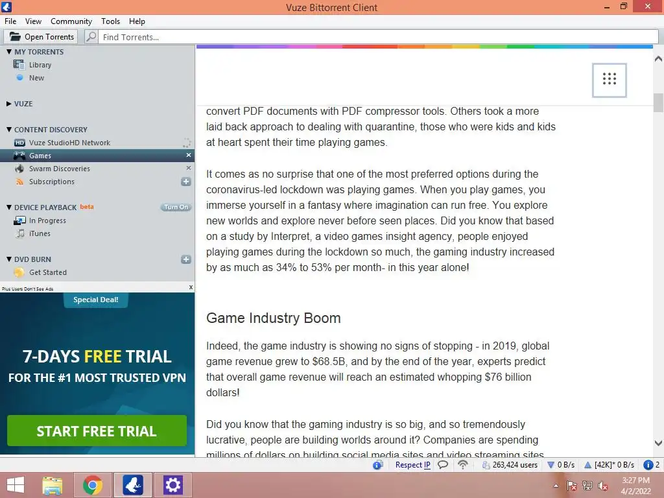
Task: Open the nine-dot grid menu
Action: pos(610,80)
